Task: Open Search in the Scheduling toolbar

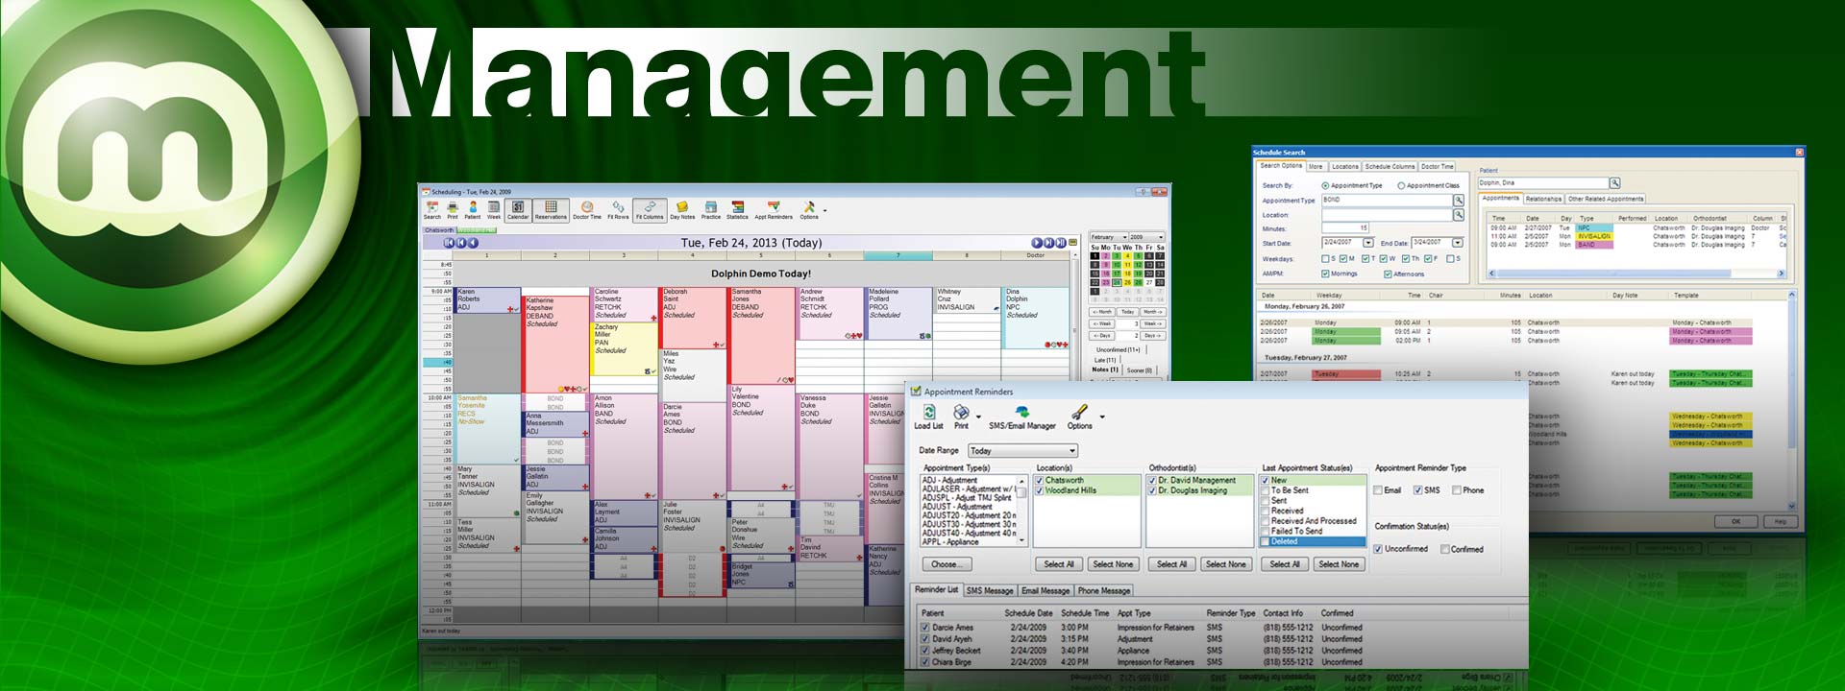Action: [x=432, y=210]
